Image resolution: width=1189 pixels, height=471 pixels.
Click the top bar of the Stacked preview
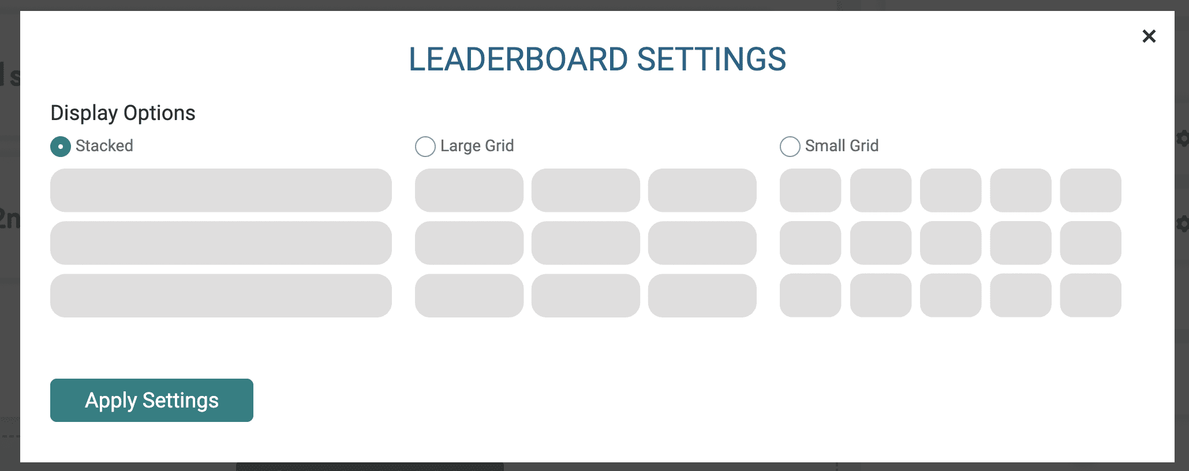(220, 190)
